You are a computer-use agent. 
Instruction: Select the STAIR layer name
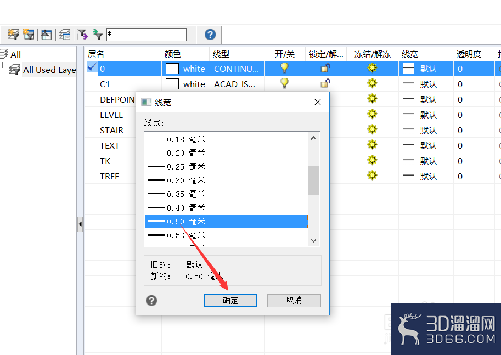111,131
